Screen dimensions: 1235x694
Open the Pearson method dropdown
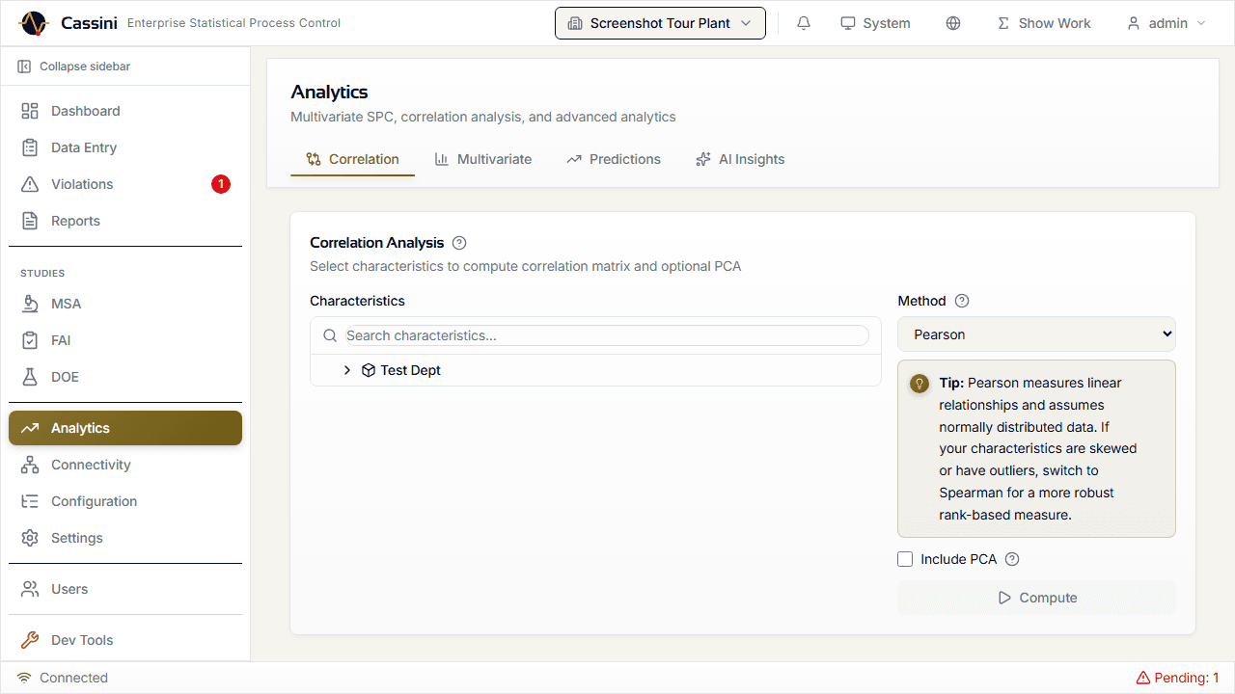point(1036,334)
